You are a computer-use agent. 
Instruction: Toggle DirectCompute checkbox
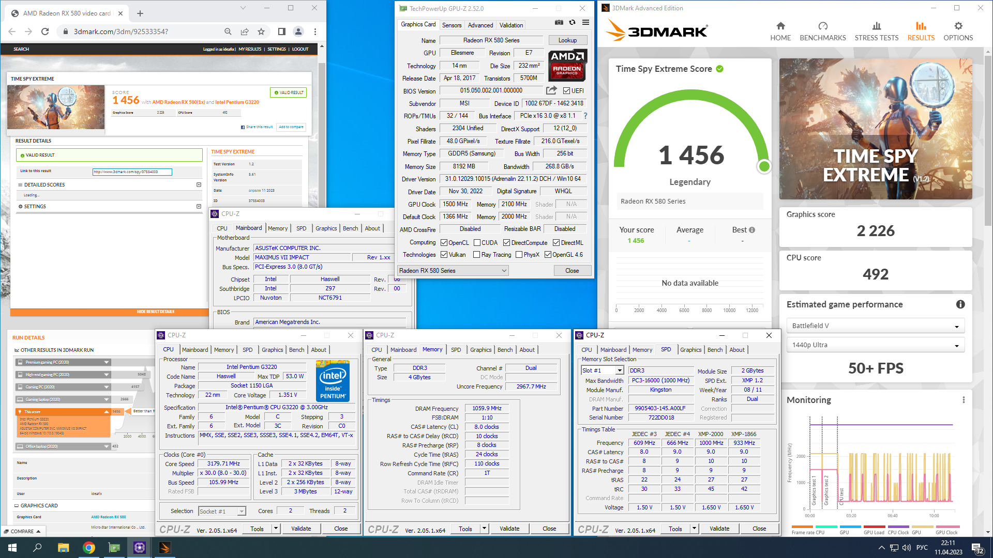507,242
